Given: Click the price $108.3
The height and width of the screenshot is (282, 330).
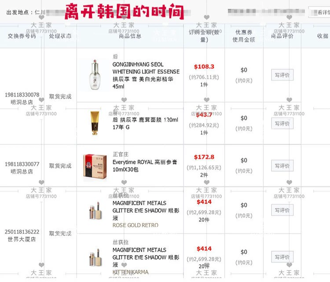Looking at the screenshot, I should [204, 67].
